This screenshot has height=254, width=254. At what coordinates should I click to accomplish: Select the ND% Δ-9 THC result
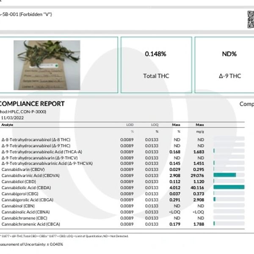(229, 54)
